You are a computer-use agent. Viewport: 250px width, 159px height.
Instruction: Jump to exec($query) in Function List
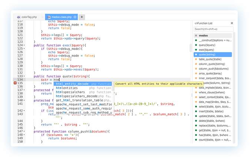(x=206, y=50)
